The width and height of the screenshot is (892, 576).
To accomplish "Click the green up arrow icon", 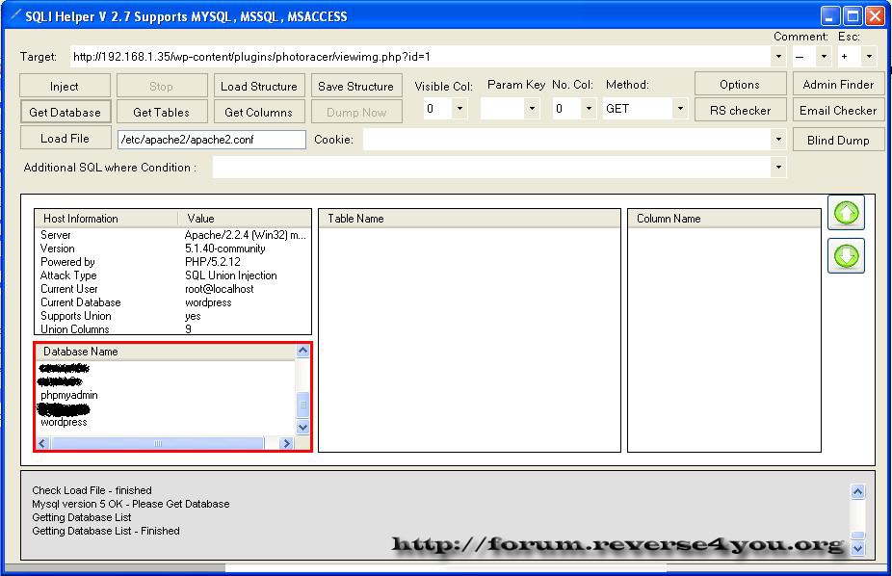I will point(846,213).
